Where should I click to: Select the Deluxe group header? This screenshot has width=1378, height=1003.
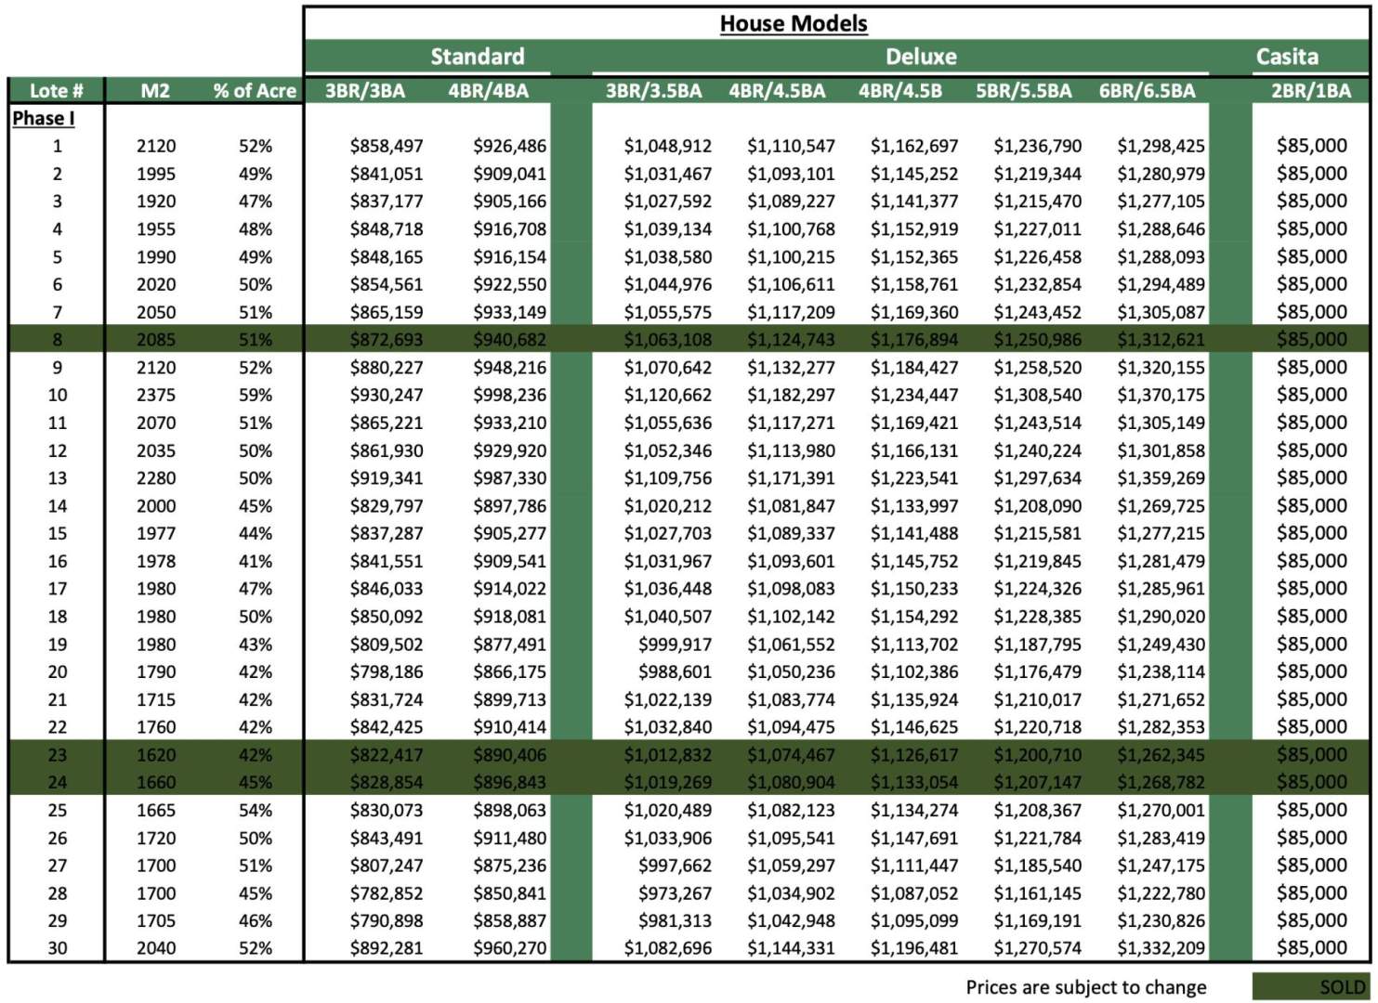(x=920, y=57)
